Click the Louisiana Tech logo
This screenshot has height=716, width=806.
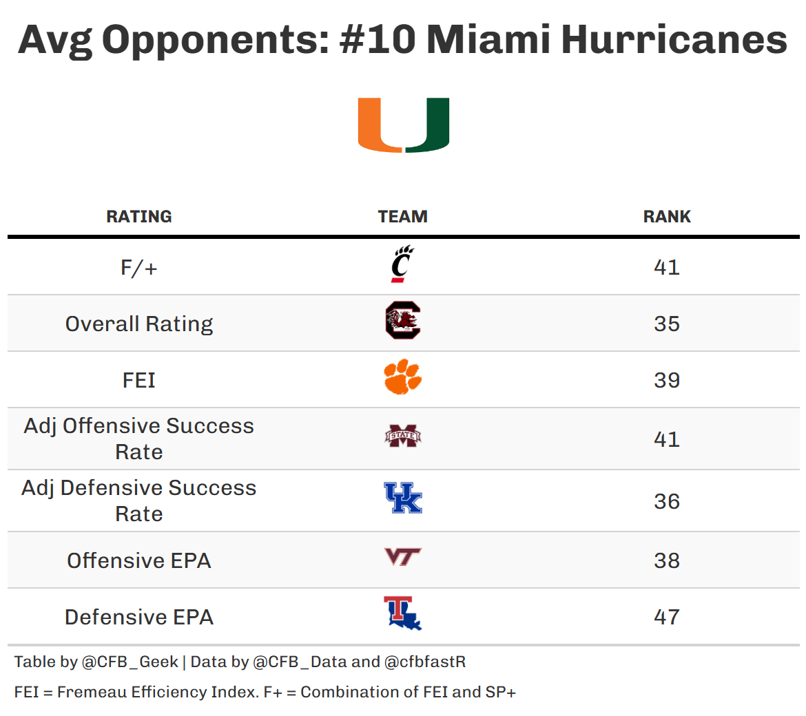[402, 613]
